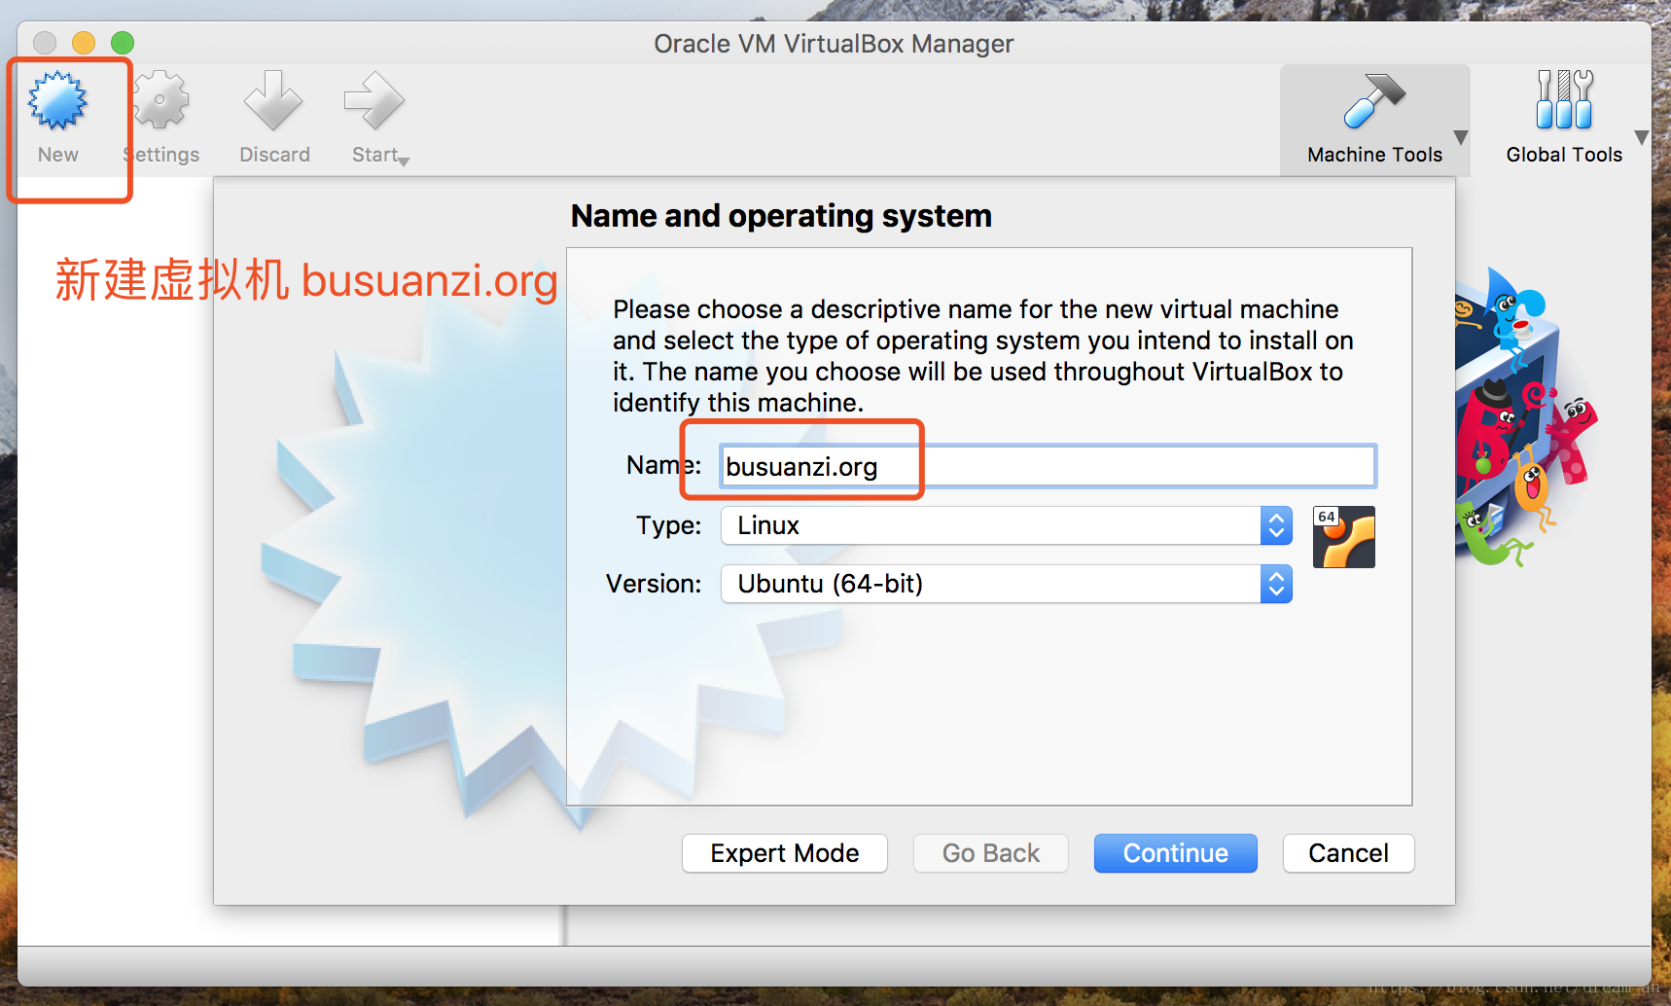Click the Name field containing busuanzi.org

tap(1048, 466)
